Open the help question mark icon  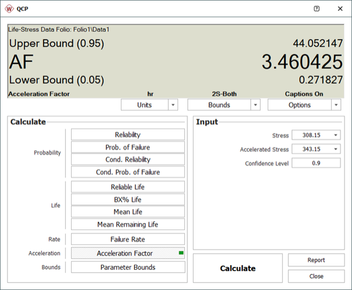pyautogui.click(x=316, y=9)
